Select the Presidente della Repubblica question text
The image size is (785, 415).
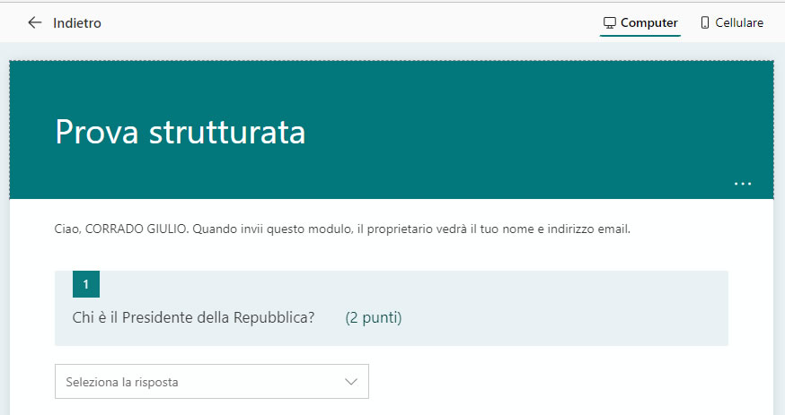pos(193,318)
